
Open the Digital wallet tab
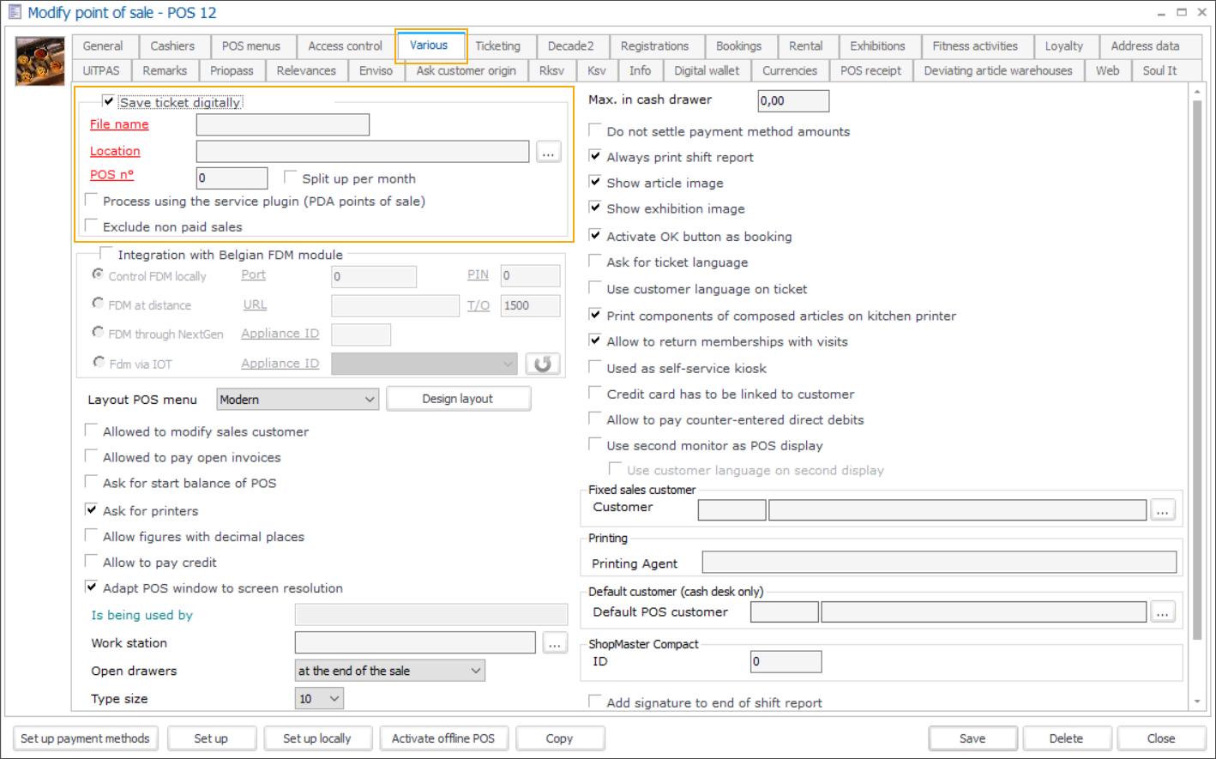tap(706, 70)
